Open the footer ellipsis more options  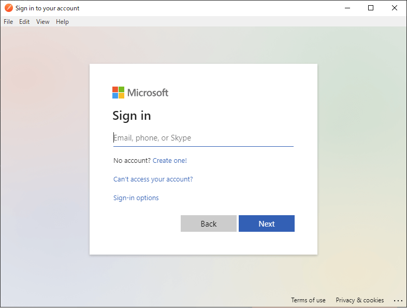click(398, 301)
